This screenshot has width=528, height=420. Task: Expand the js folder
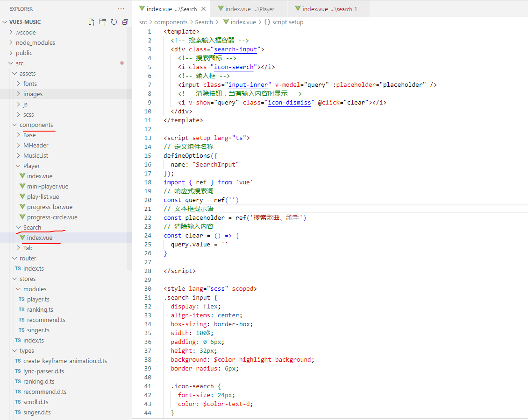tap(25, 104)
